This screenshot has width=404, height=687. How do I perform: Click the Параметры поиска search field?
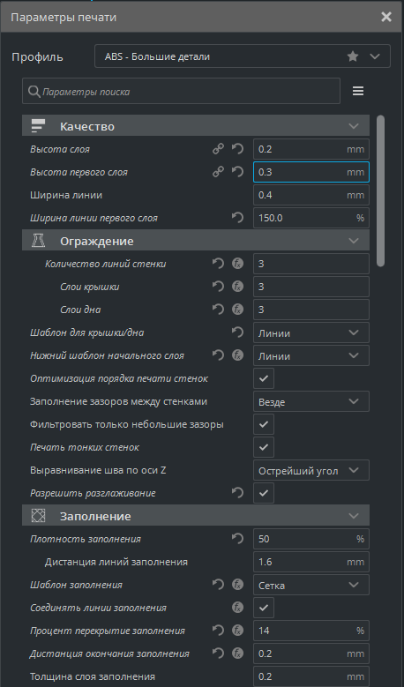pos(181,91)
